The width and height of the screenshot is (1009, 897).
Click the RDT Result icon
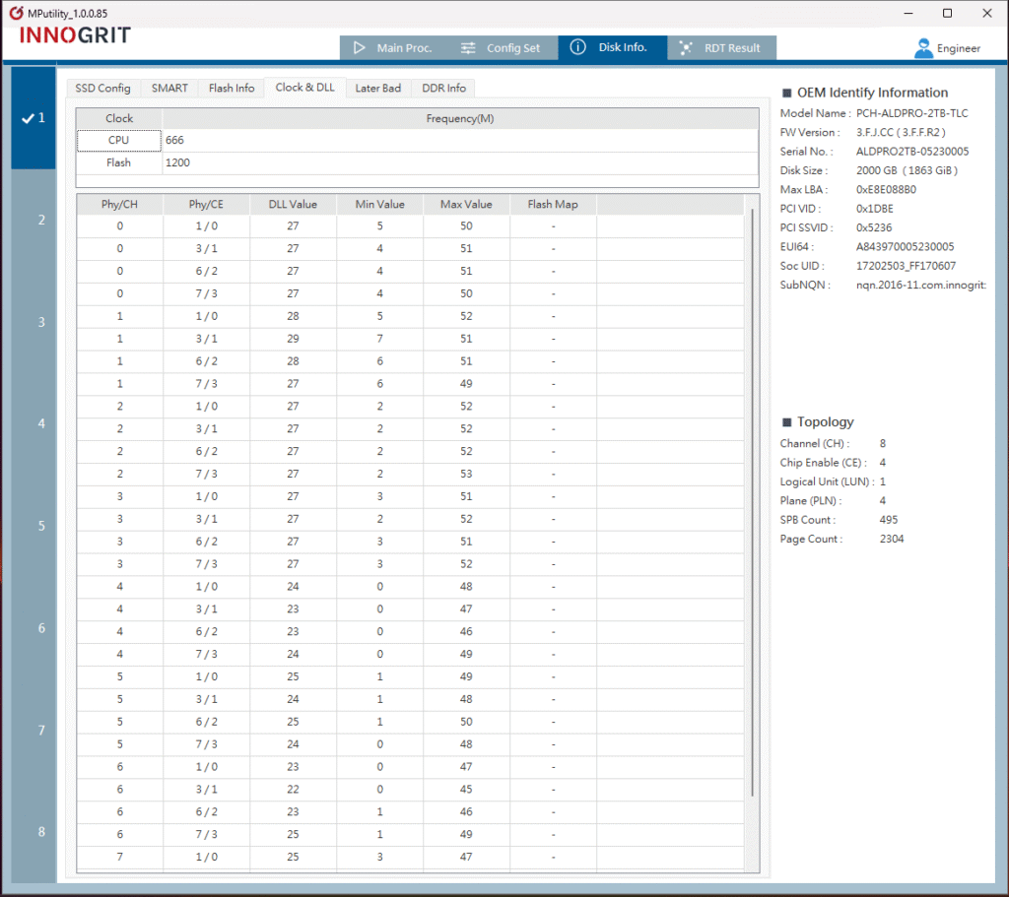point(686,48)
